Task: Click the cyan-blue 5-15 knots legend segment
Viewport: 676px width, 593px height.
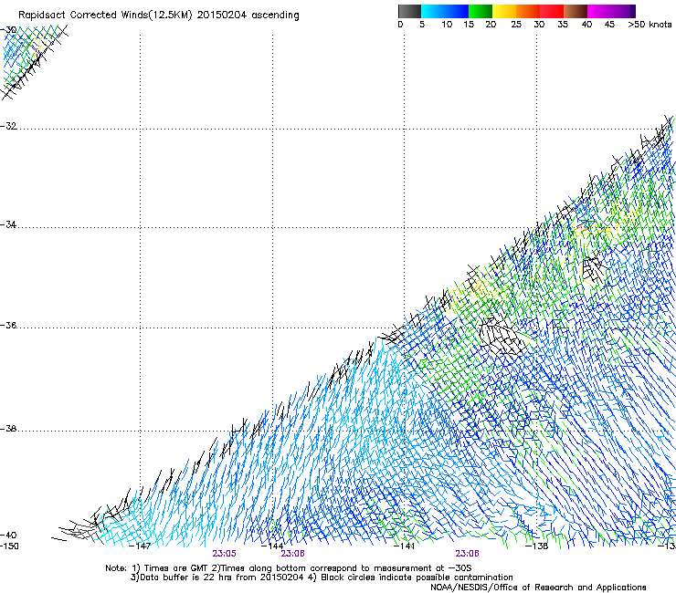Action: click(445, 11)
